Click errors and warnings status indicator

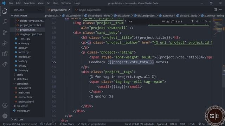pyautogui.click(x=49, y=124)
